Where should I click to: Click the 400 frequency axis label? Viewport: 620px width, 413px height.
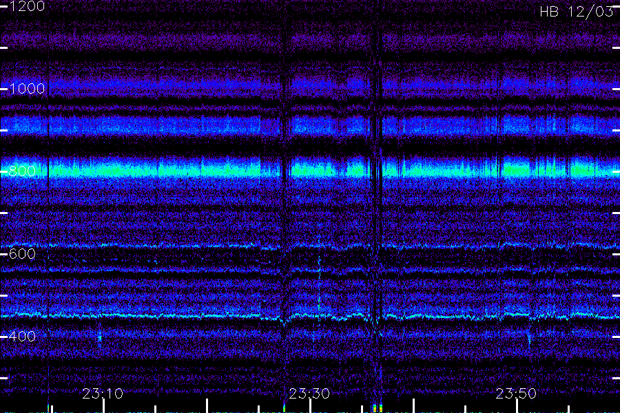[x=22, y=337]
